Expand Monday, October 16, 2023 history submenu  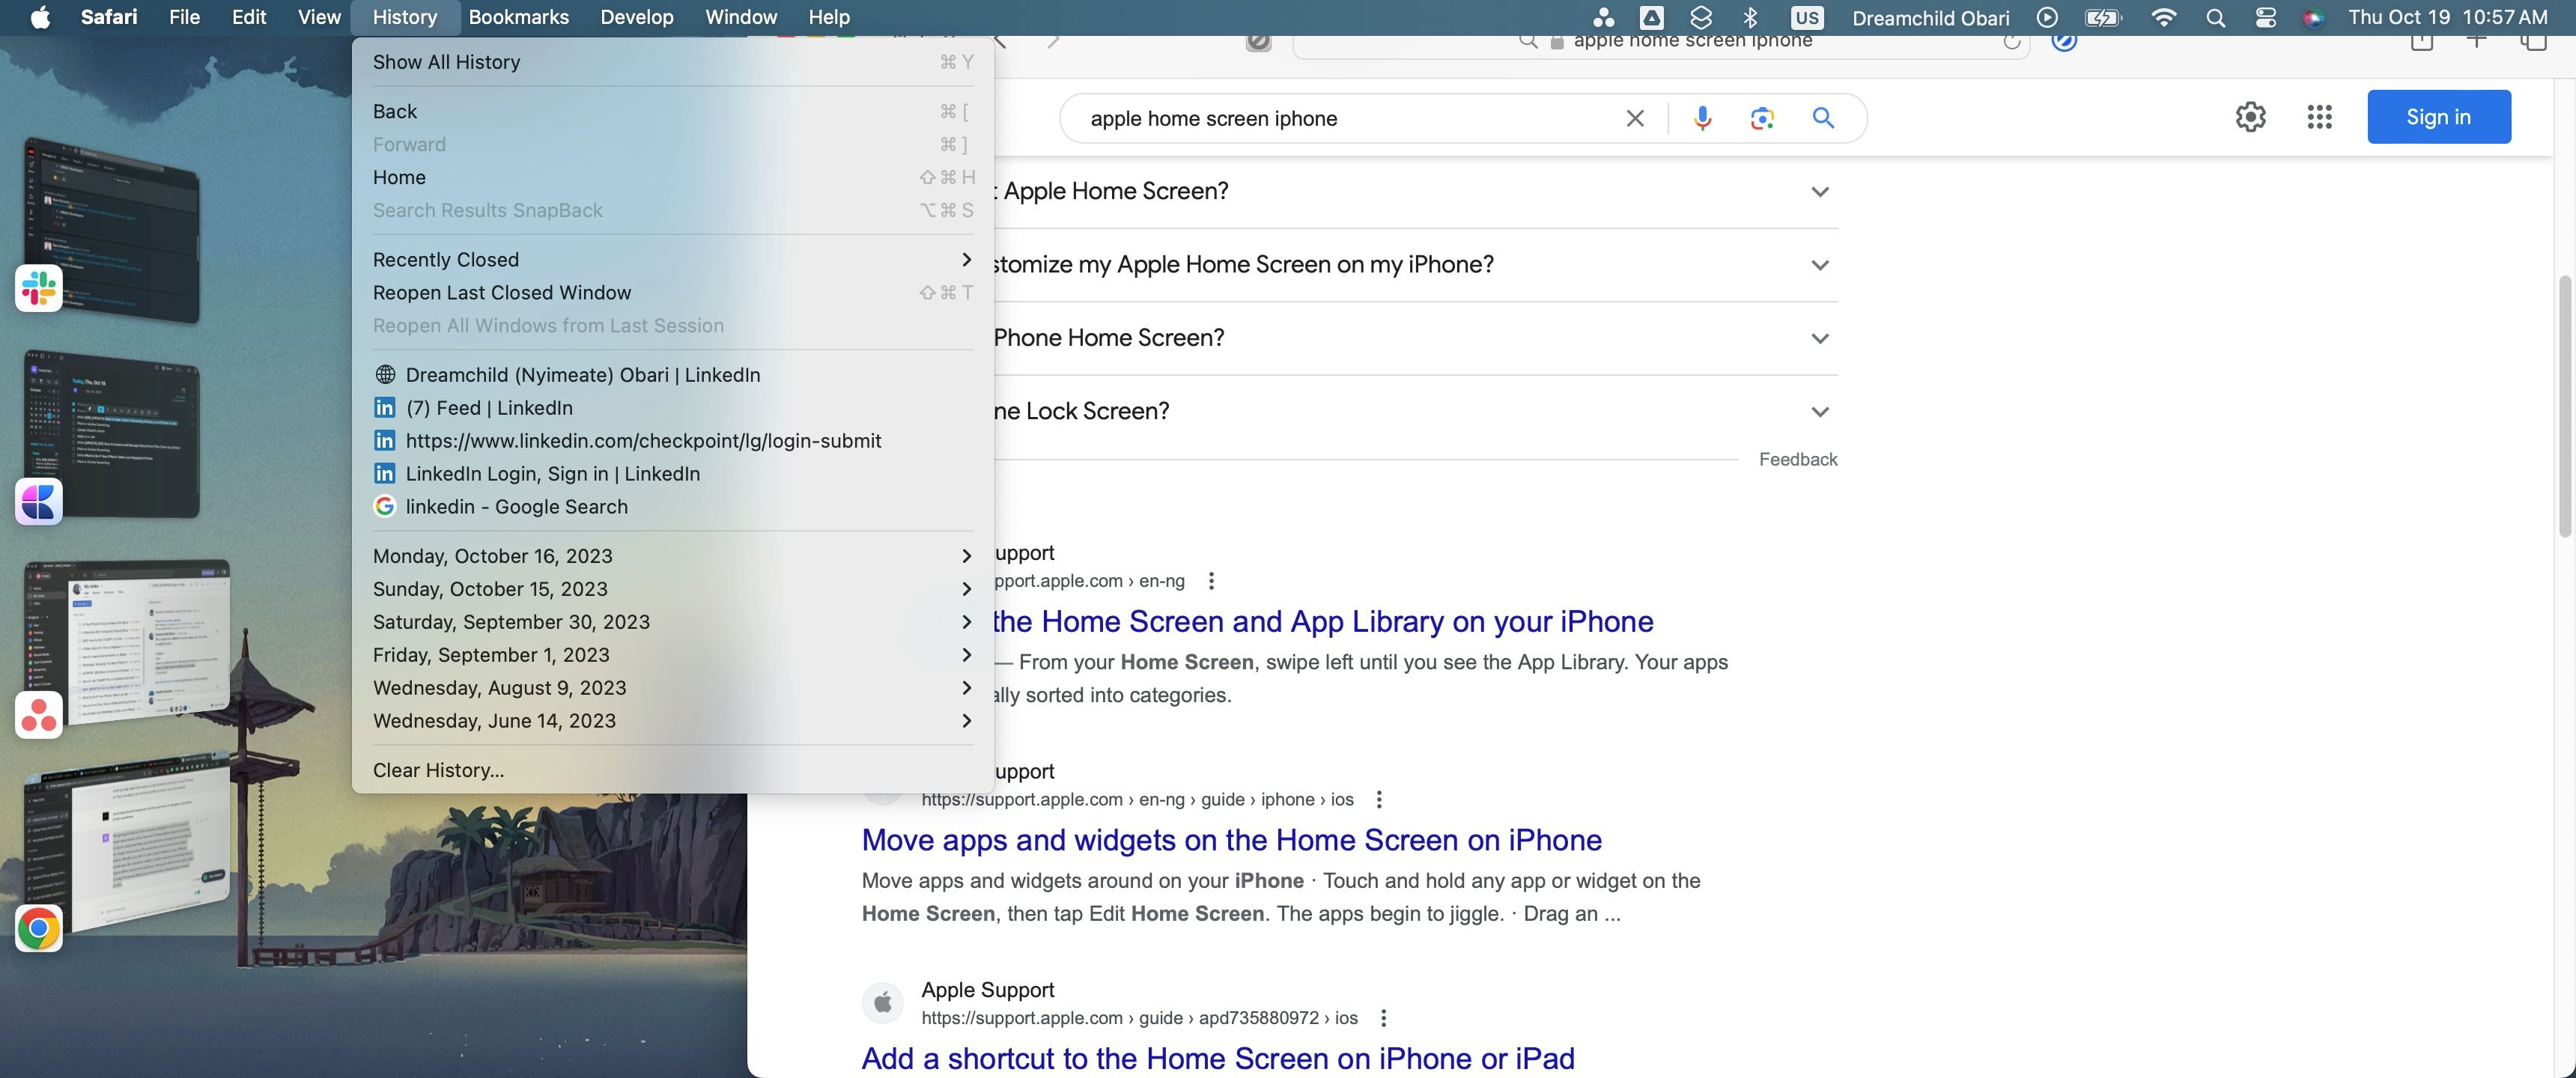pos(672,555)
